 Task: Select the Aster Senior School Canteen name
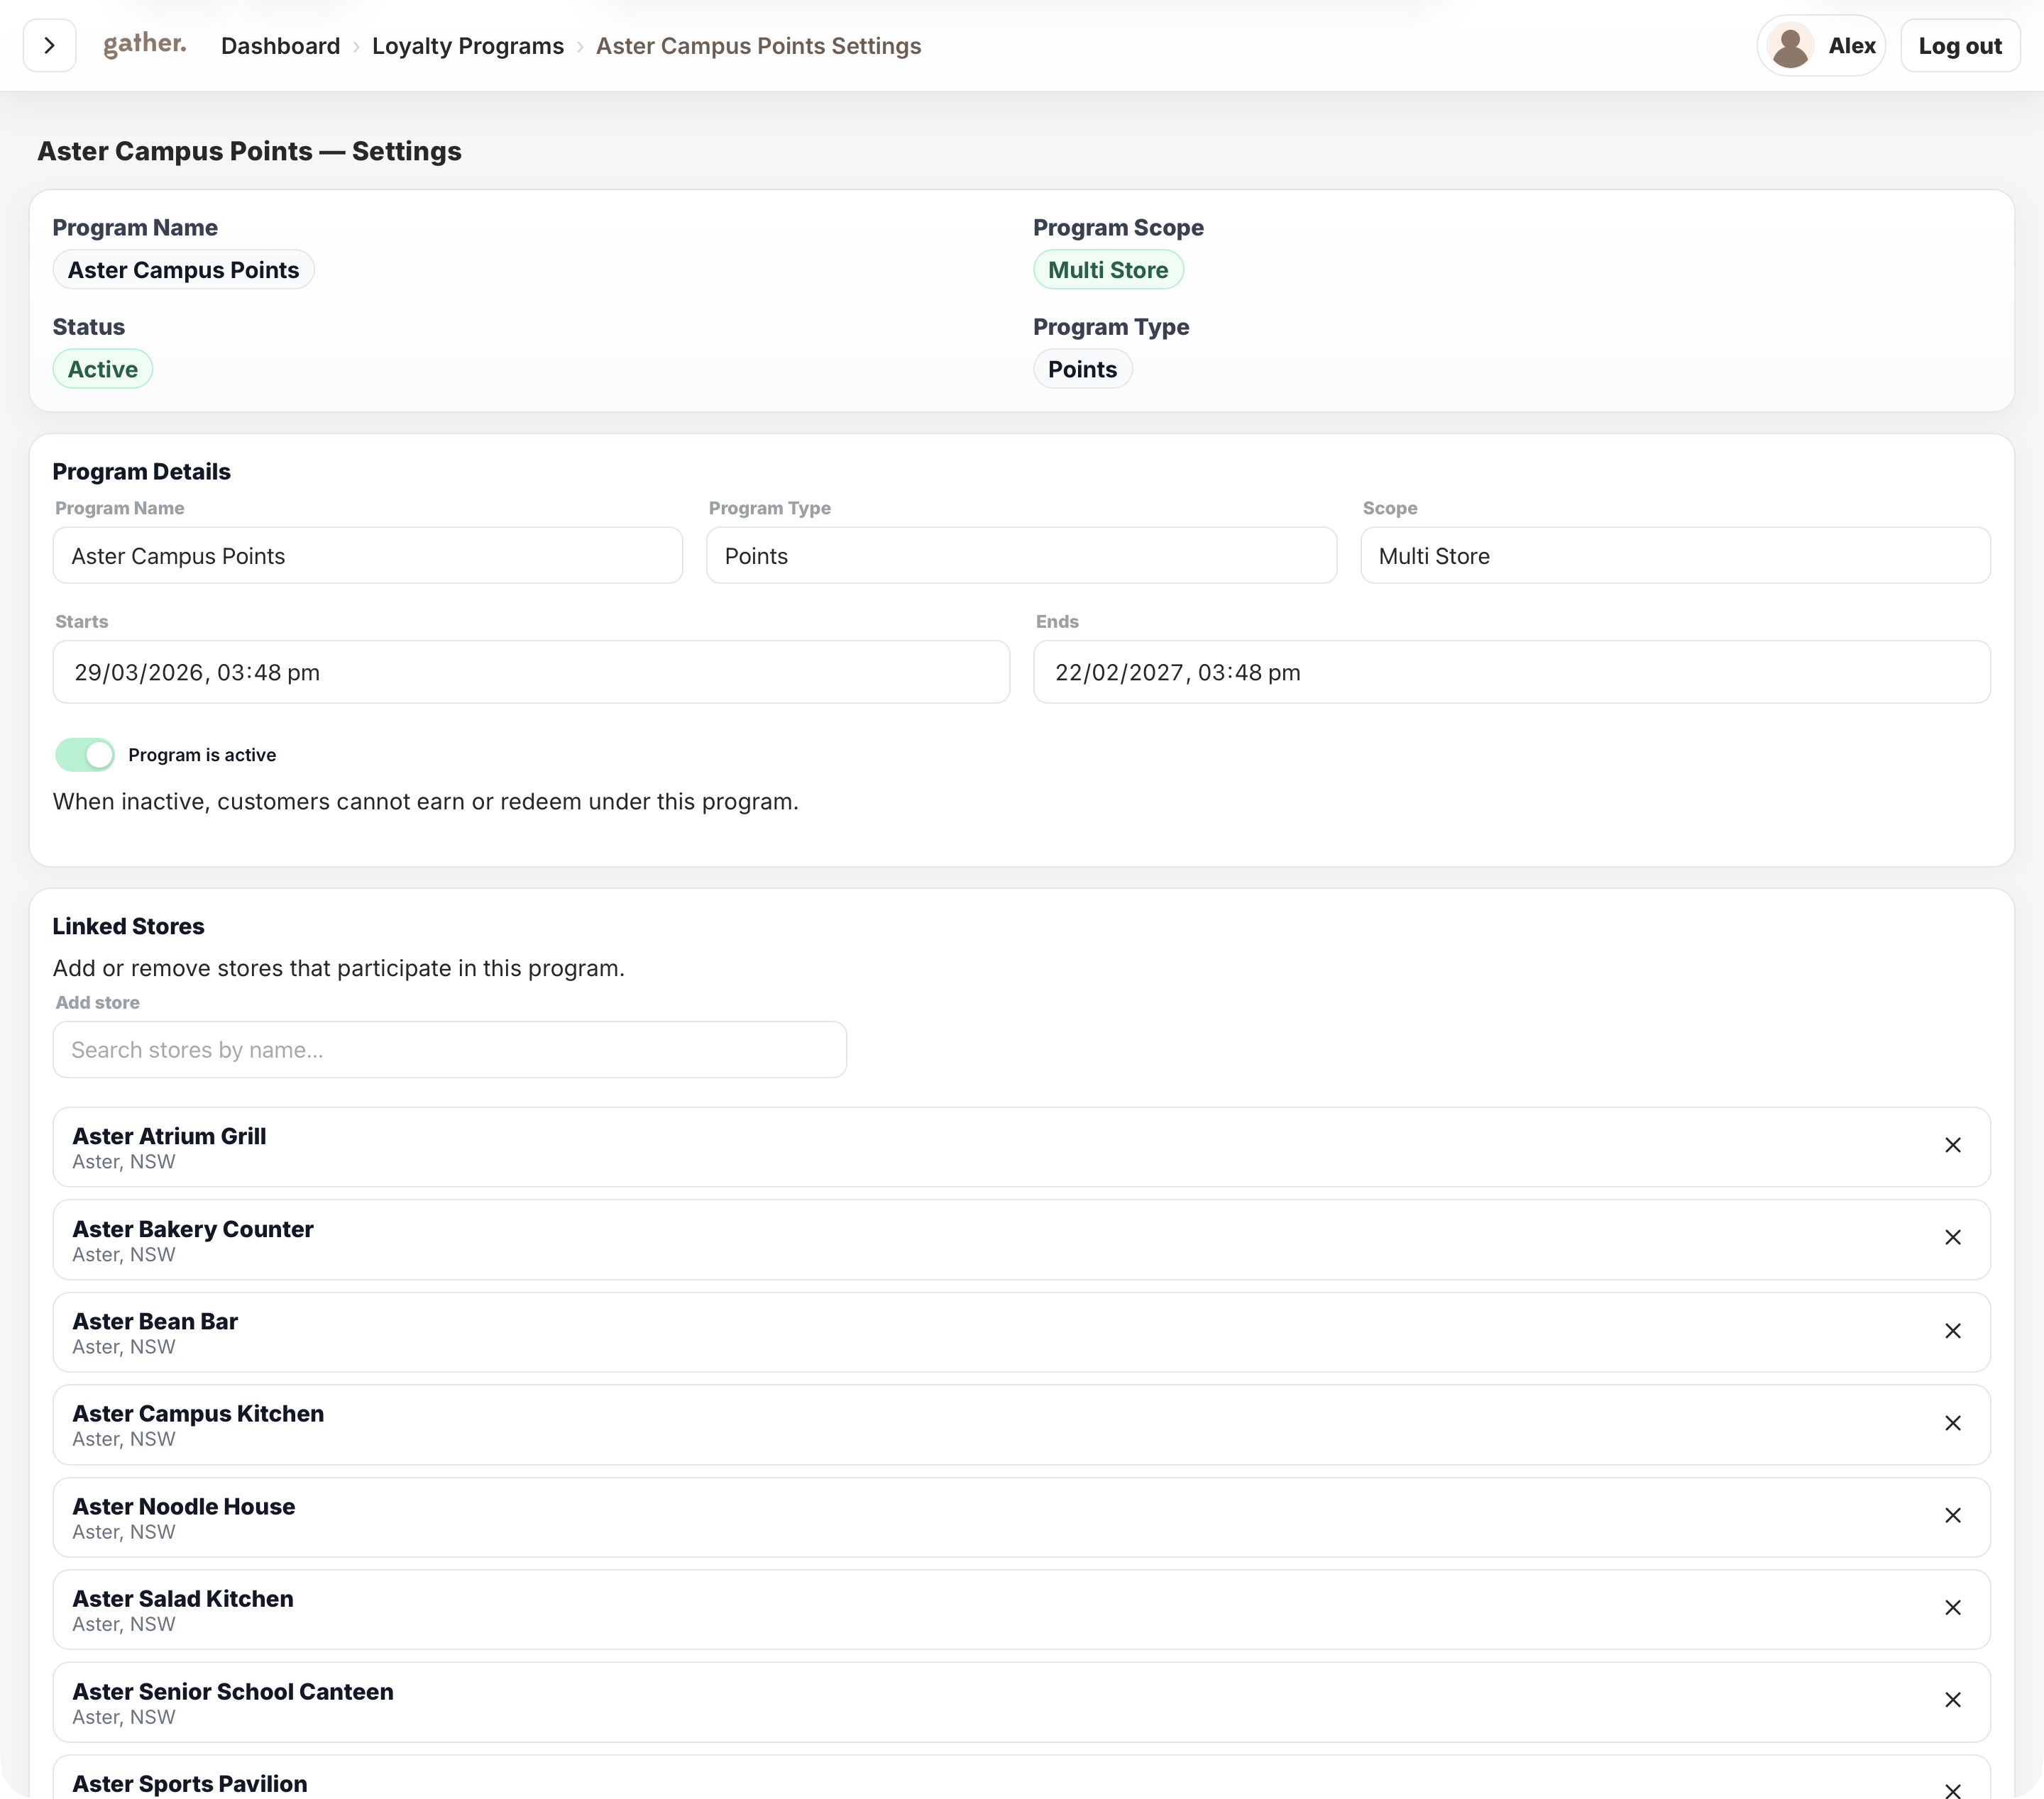click(233, 1691)
